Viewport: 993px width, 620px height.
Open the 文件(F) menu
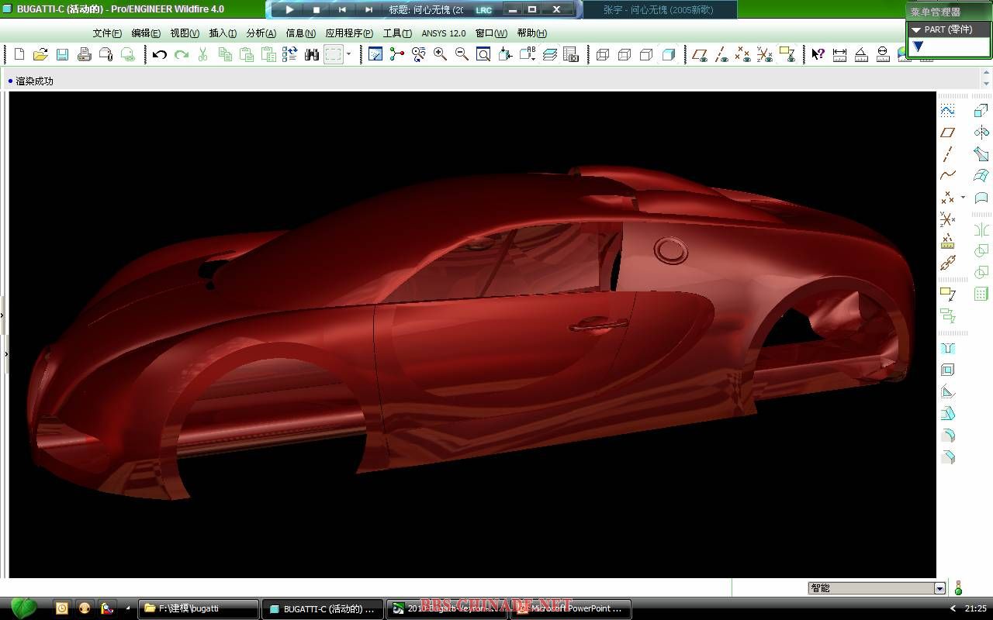(x=107, y=33)
